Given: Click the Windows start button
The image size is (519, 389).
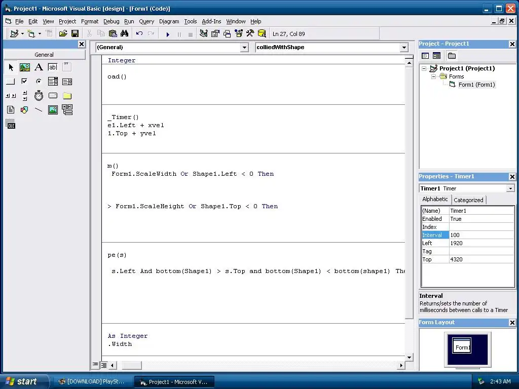Looking at the screenshot, I should click(23, 381).
